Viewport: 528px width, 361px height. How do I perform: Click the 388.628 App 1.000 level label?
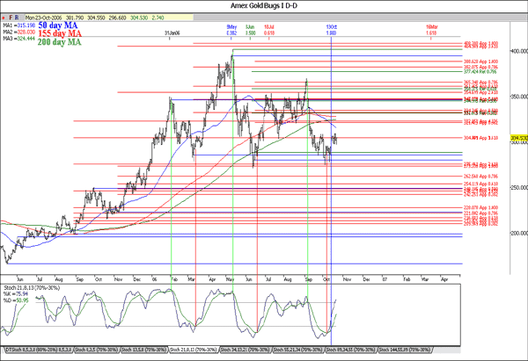point(480,61)
